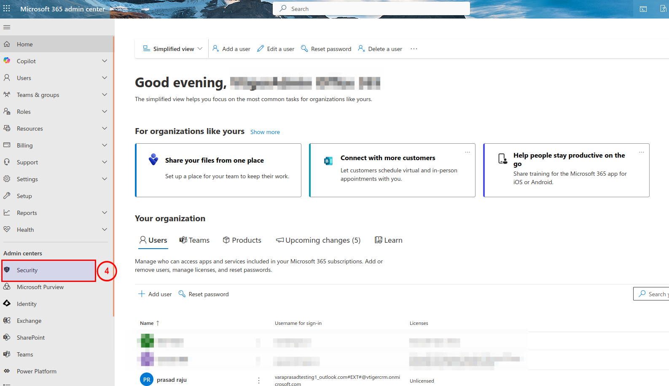Screen dimensions: 669x386
Task: Click the Settings gear icon
Action: click(x=7, y=179)
